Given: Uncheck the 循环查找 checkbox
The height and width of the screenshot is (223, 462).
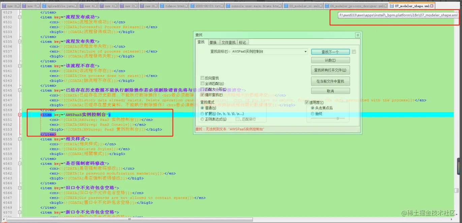Looking at the screenshot, I should pyautogui.click(x=202, y=95).
